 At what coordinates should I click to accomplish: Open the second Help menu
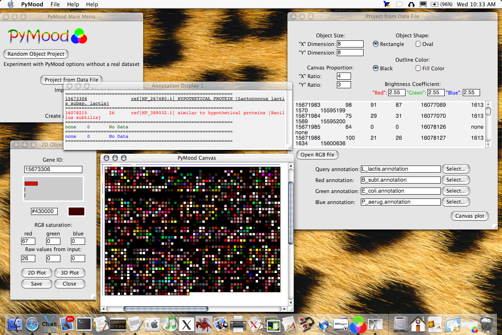(92, 4)
